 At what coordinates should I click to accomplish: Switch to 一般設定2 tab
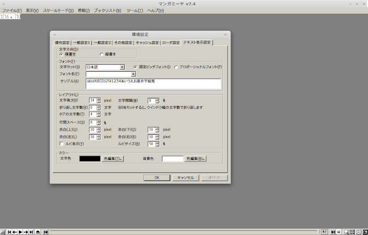(102, 43)
